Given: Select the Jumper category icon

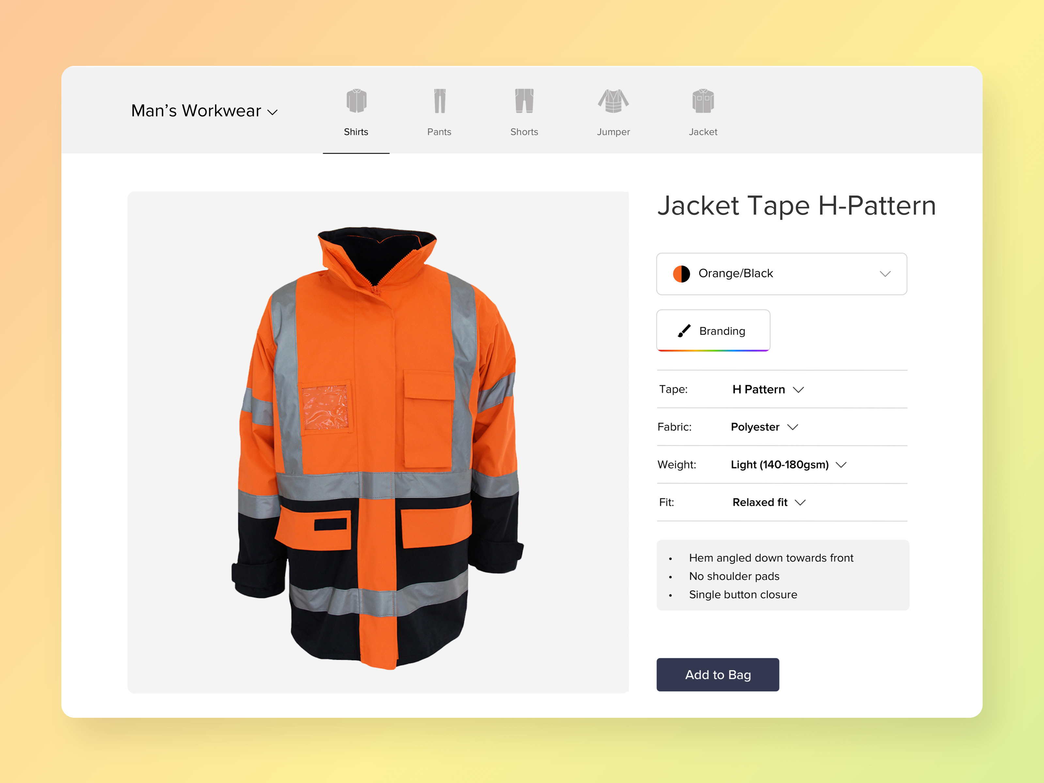Looking at the screenshot, I should (x=613, y=100).
